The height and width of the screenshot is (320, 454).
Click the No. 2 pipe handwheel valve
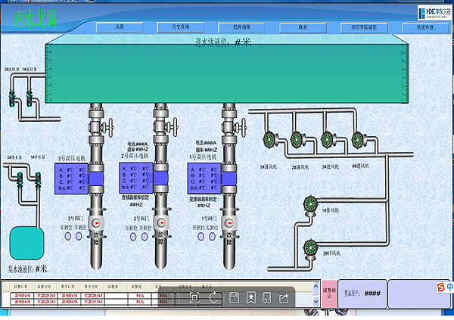(177, 122)
